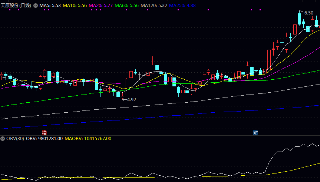Select the MA250 blue indicator label
The image size is (320, 182).
182,6
